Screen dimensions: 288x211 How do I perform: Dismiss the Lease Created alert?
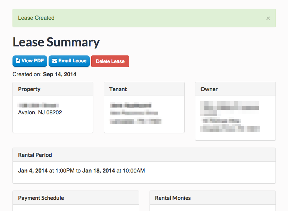[268, 18]
